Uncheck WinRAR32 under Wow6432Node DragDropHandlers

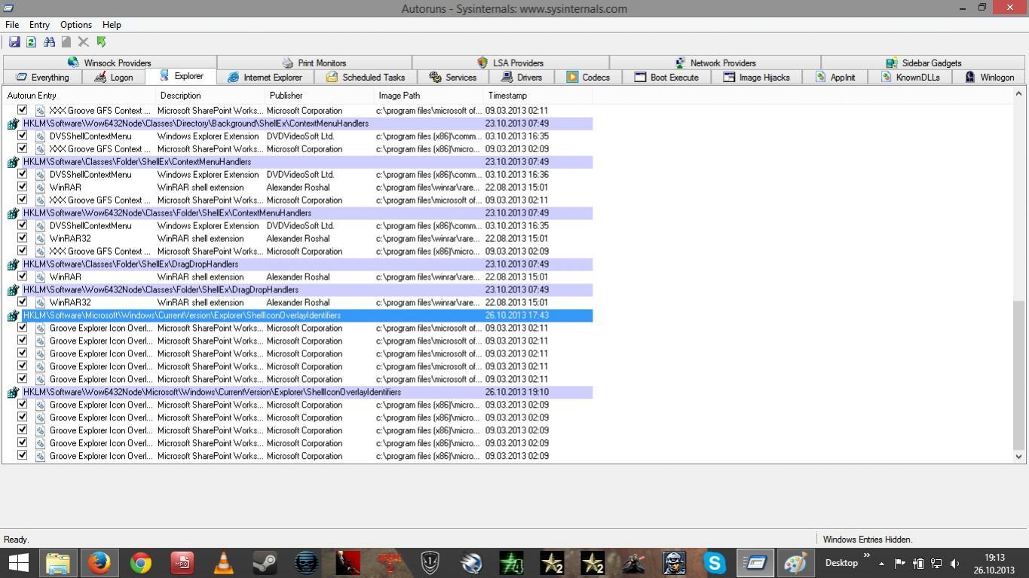pyautogui.click(x=23, y=302)
